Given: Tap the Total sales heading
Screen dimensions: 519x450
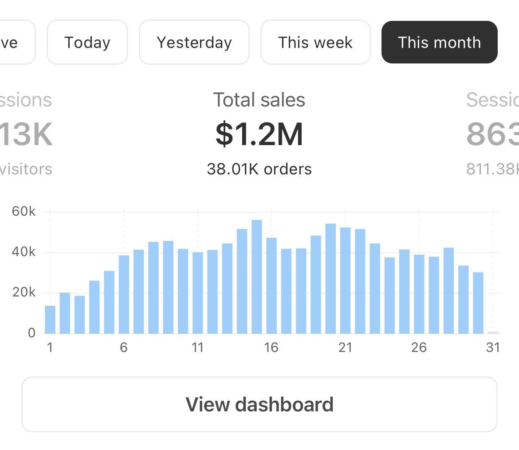Looking at the screenshot, I should tap(259, 100).
